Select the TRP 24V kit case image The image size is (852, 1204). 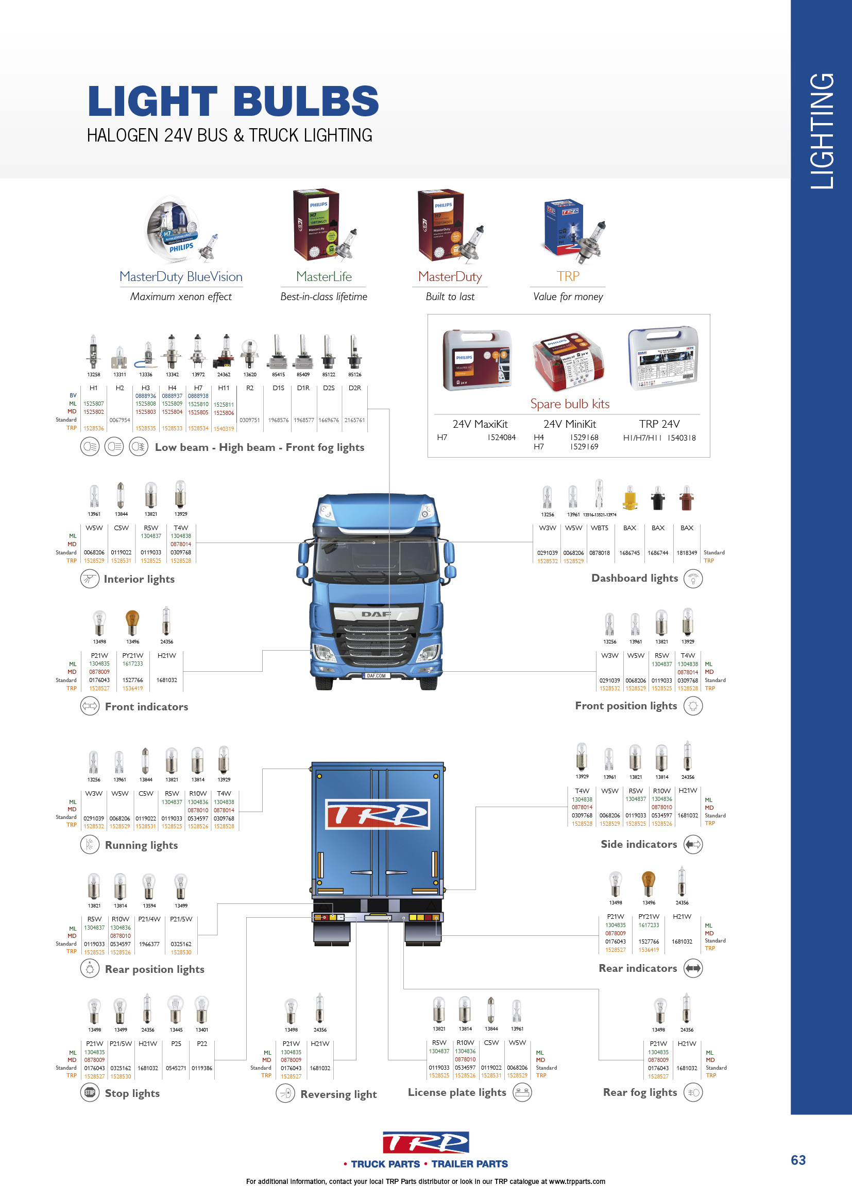pos(663,358)
